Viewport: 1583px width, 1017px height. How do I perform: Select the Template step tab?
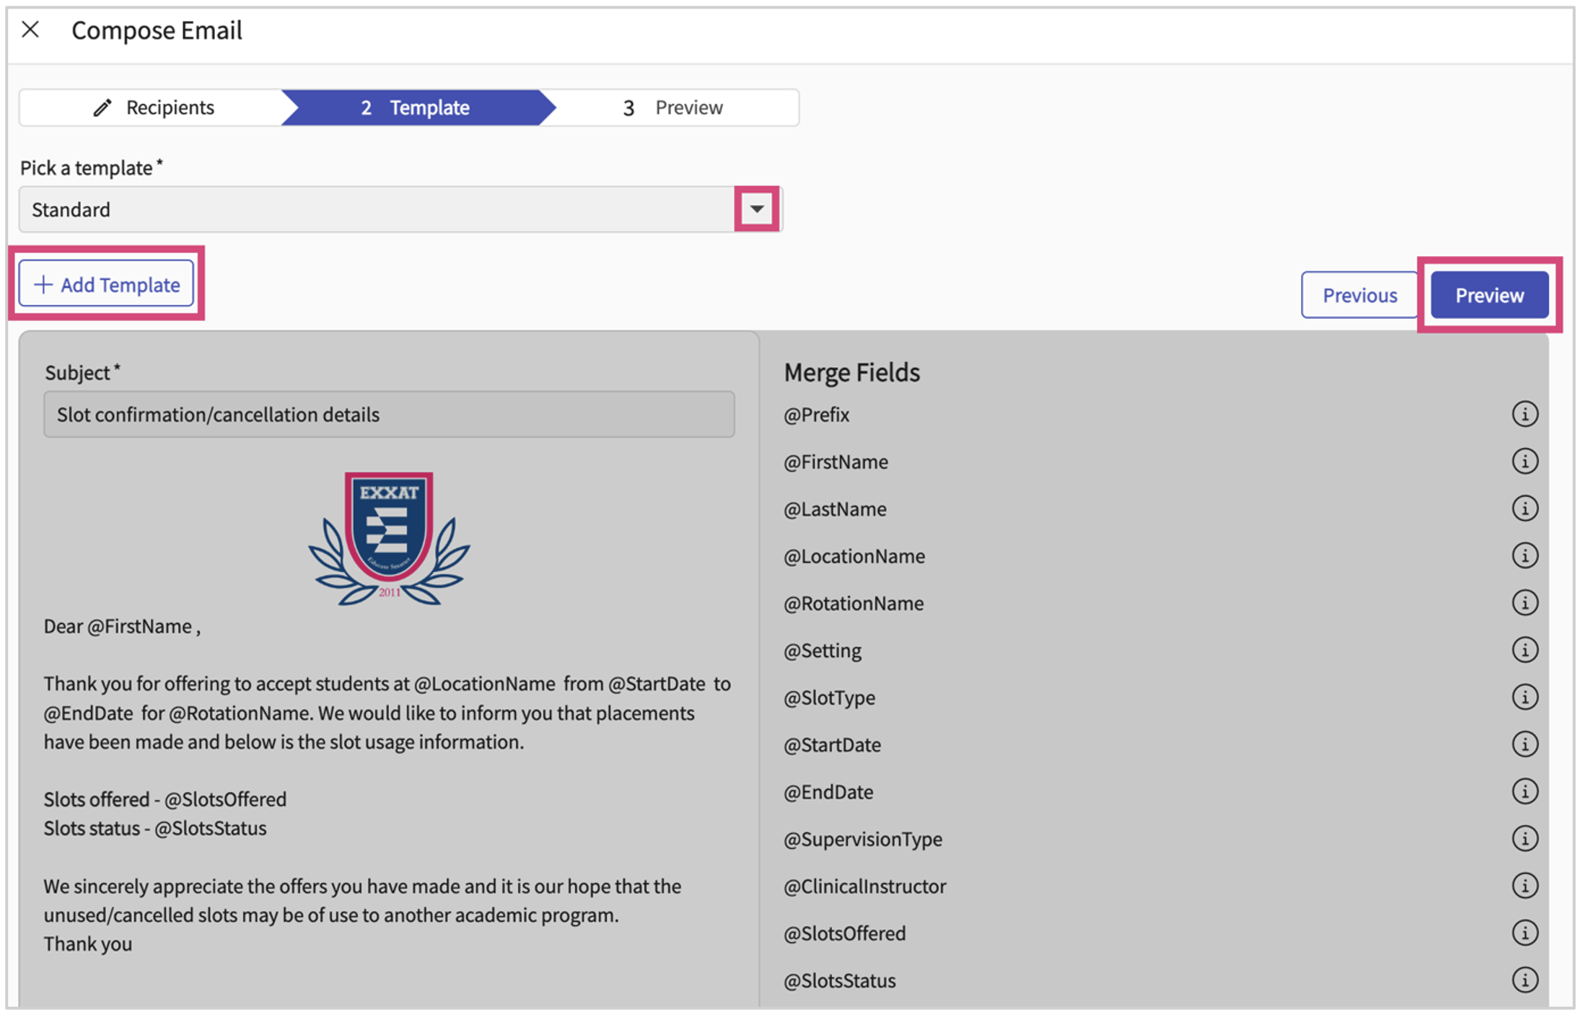(x=416, y=107)
